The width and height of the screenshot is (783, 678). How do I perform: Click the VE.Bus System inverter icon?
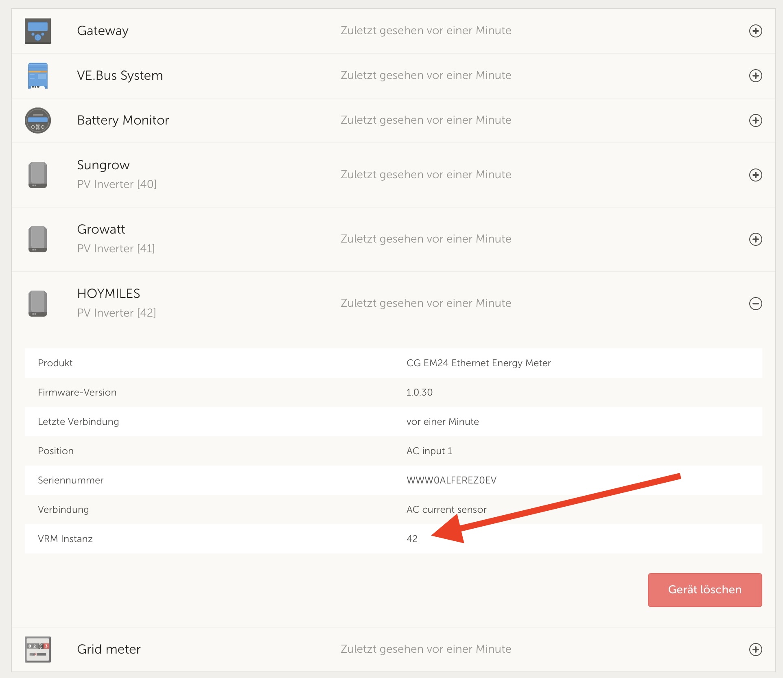pos(37,76)
